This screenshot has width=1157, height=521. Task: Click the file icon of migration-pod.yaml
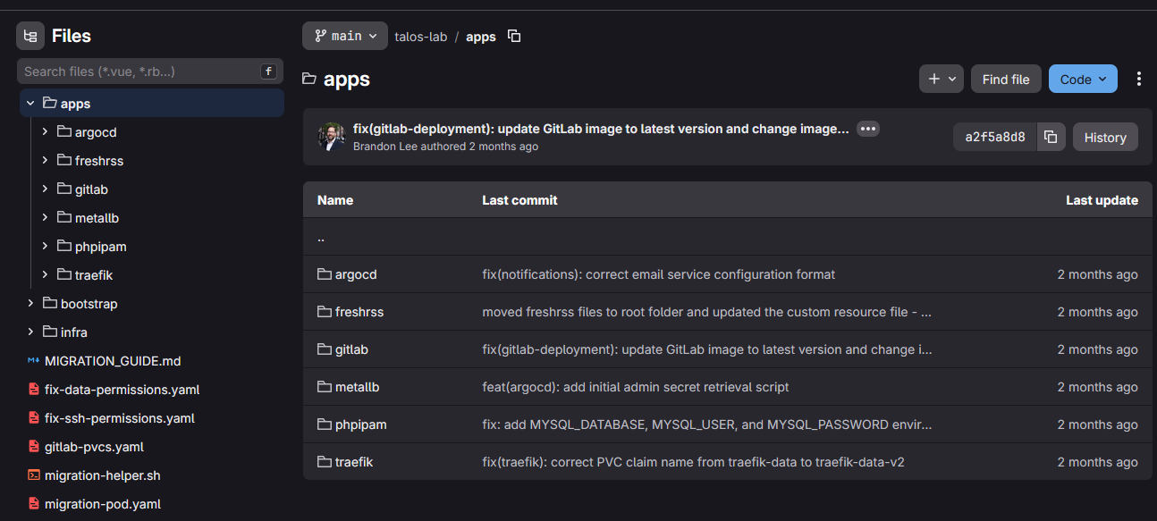pos(34,504)
